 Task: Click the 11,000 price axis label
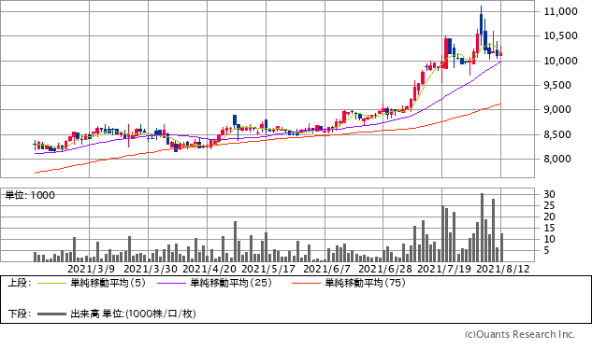click(560, 11)
